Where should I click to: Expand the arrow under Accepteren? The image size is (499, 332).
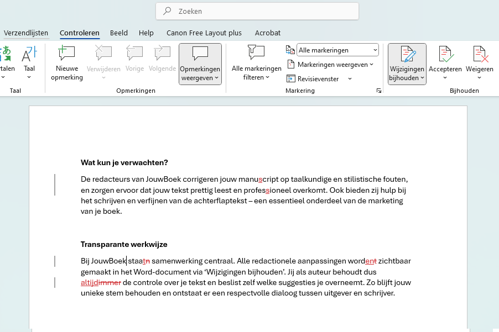pyautogui.click(x=445, y=77)
